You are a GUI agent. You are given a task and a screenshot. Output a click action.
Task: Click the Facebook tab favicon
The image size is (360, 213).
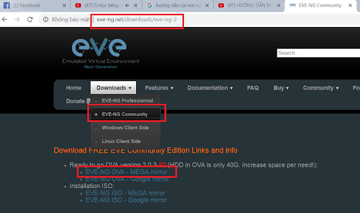click(x=7, y=5)
